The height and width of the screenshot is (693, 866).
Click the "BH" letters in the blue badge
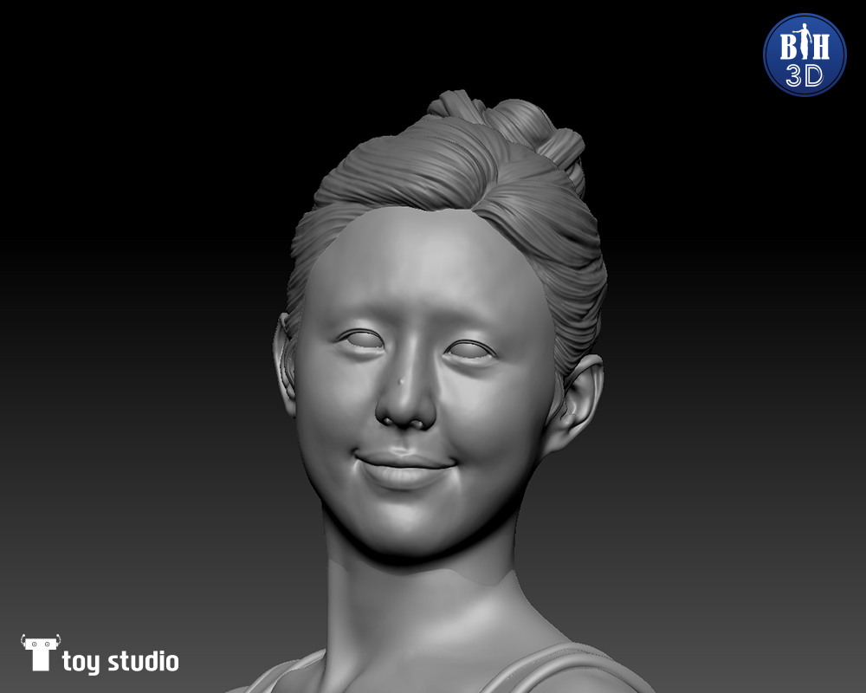pos(804,43)
